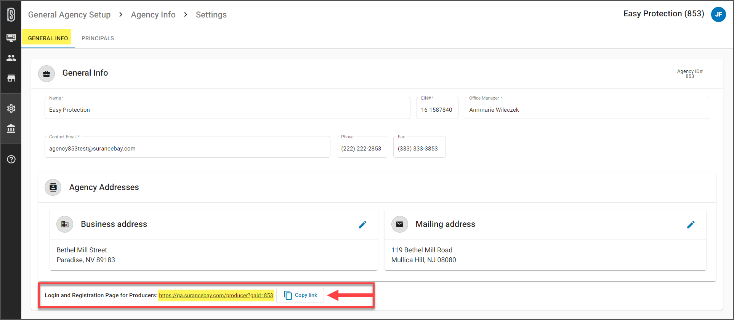The width and height of the screenshot is (734, 320).
Task: Click the briefcase icon beside General Info
Action: [x=46, y=73]
